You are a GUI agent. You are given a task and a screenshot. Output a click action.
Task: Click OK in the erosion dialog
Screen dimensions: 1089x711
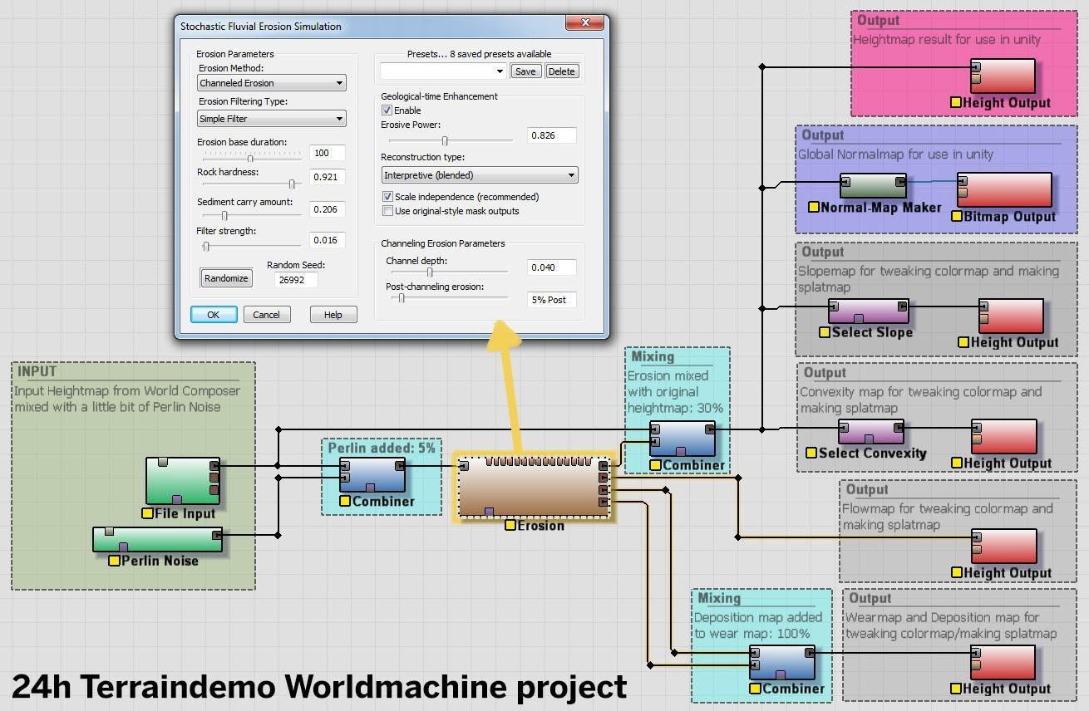(214, 314)
